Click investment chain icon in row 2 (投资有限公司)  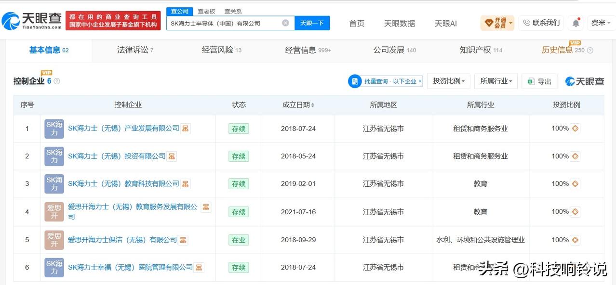(575, 156)
